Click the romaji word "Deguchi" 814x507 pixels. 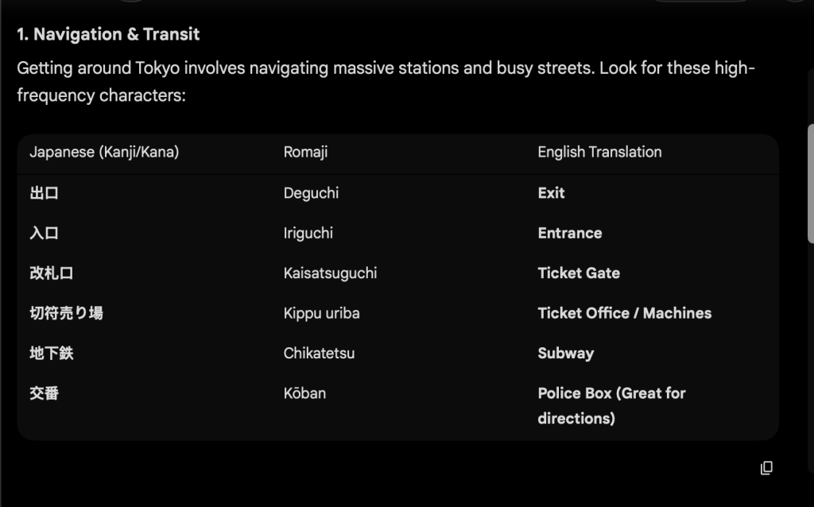tap(311, 193)
